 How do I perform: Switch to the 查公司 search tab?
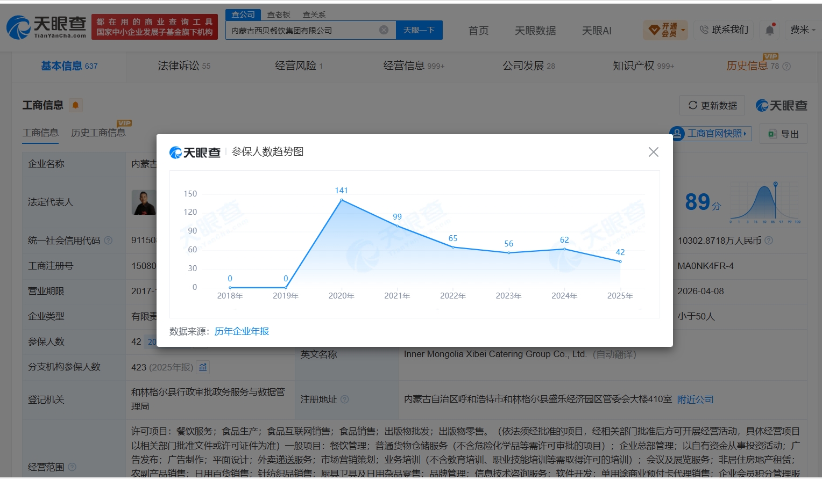pos(243,14)
